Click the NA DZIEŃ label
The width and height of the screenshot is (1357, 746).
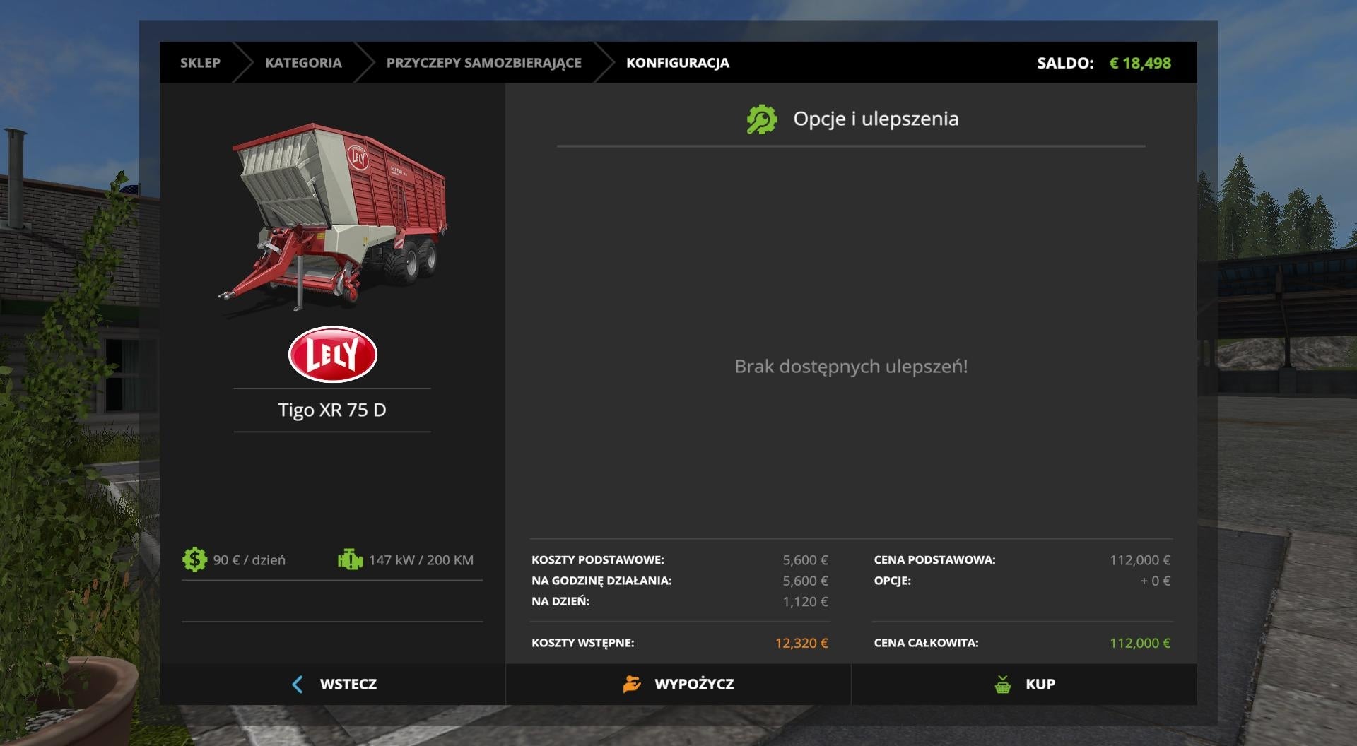coord(560,601)
